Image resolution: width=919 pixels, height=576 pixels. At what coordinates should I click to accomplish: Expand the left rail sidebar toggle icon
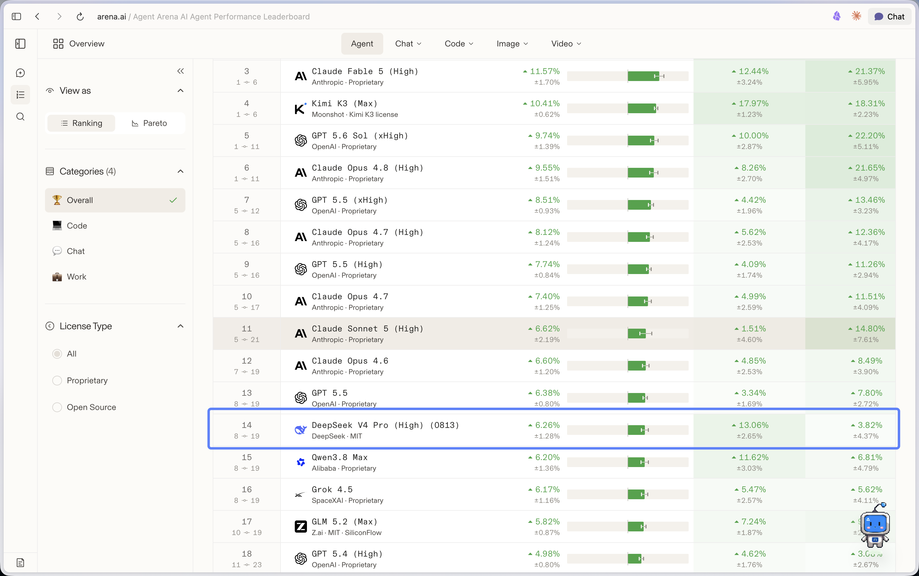20,44
